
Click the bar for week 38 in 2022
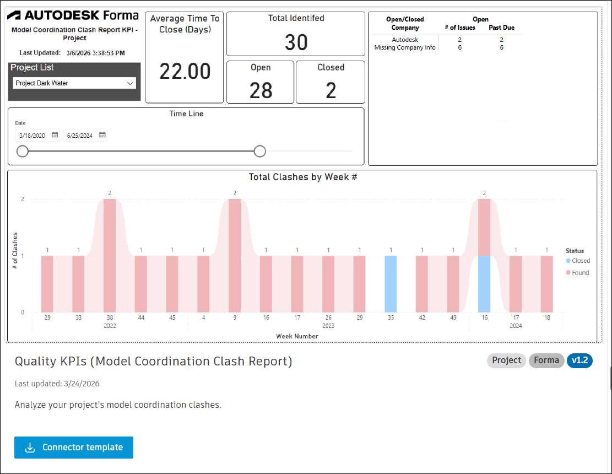click(110, 256)
